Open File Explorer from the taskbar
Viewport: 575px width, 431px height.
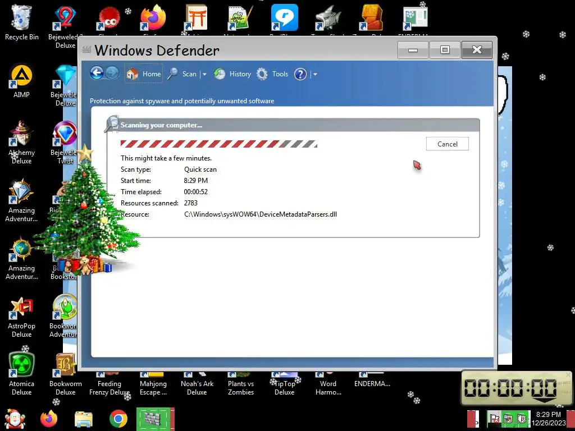pos(84,419)
